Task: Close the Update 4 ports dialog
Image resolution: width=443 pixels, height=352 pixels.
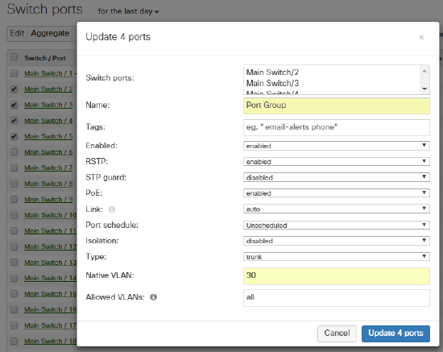Action: point(421,37)
